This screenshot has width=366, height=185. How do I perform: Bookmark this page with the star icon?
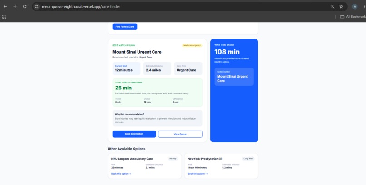(341, 6)
